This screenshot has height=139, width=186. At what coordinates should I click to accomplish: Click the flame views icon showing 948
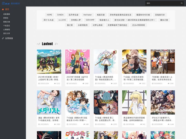(x=84, y=124)
